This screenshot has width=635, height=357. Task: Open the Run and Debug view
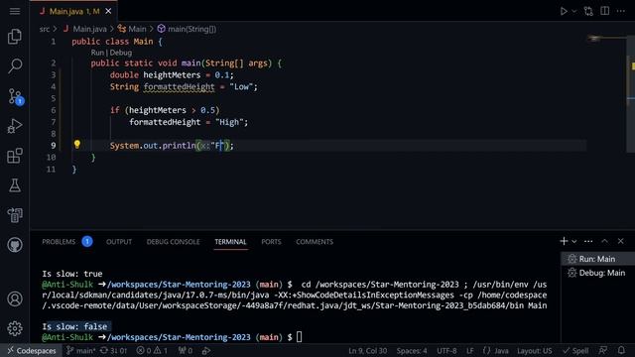pos(15,126)
